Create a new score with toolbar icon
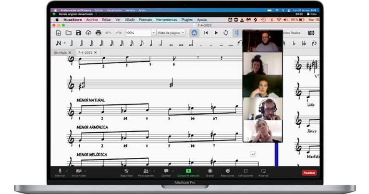The width and height of the screenshot is (369, 194). pos(58,33)
